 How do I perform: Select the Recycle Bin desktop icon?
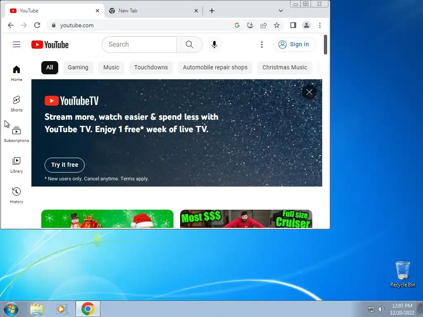pyautogui.click(x=402, y=274)
